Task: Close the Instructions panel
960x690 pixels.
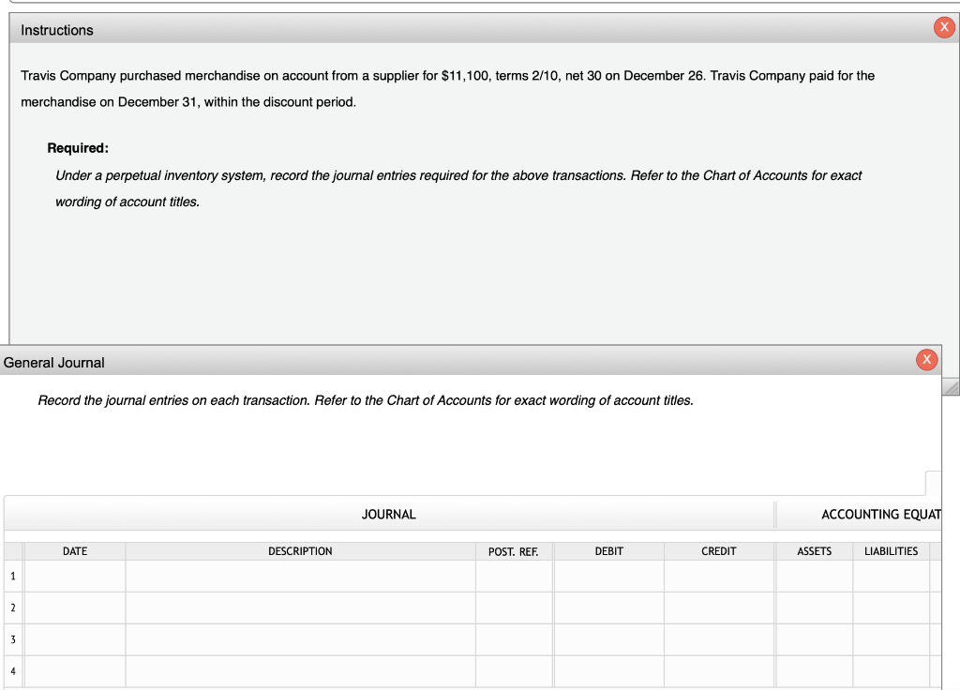Action: [x=943, y=27]
